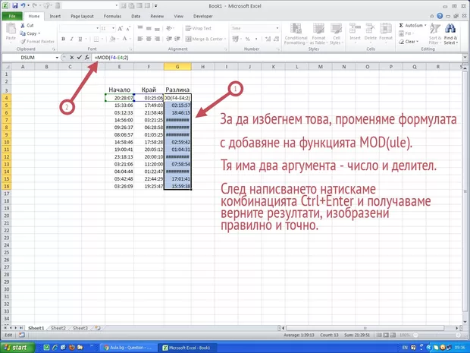The image size is (470, 353).
Task: Open the Data ribbon tab
Action: (x=136, y=16)
